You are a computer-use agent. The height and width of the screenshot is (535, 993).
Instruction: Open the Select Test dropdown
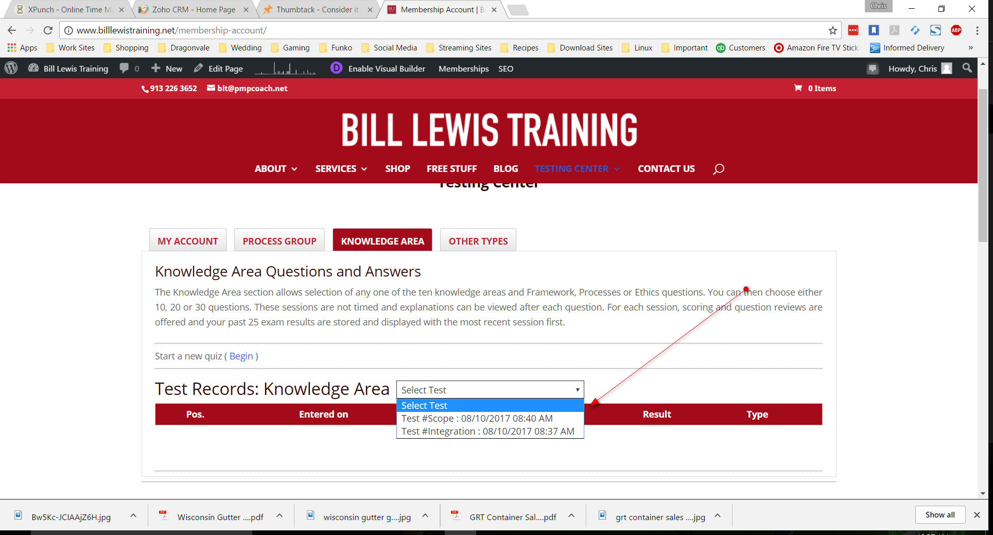pyautogui.click(x=490, y=390)
